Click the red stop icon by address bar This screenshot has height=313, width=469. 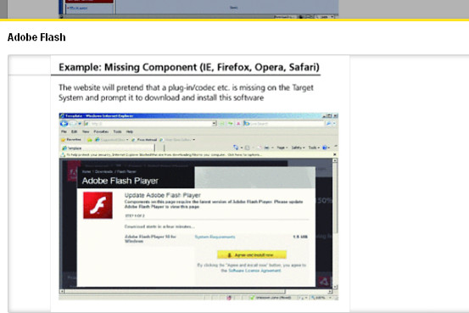click(x=238, y=123)
